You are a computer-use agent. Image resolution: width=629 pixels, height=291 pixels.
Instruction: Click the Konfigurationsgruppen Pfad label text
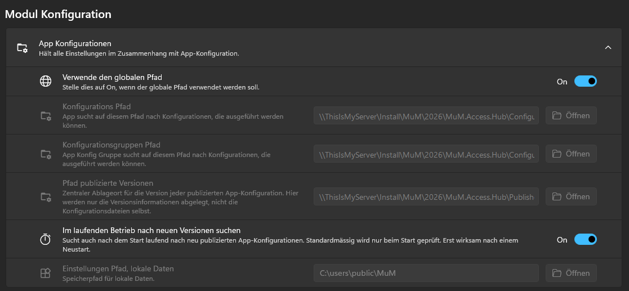coord(111,145)
